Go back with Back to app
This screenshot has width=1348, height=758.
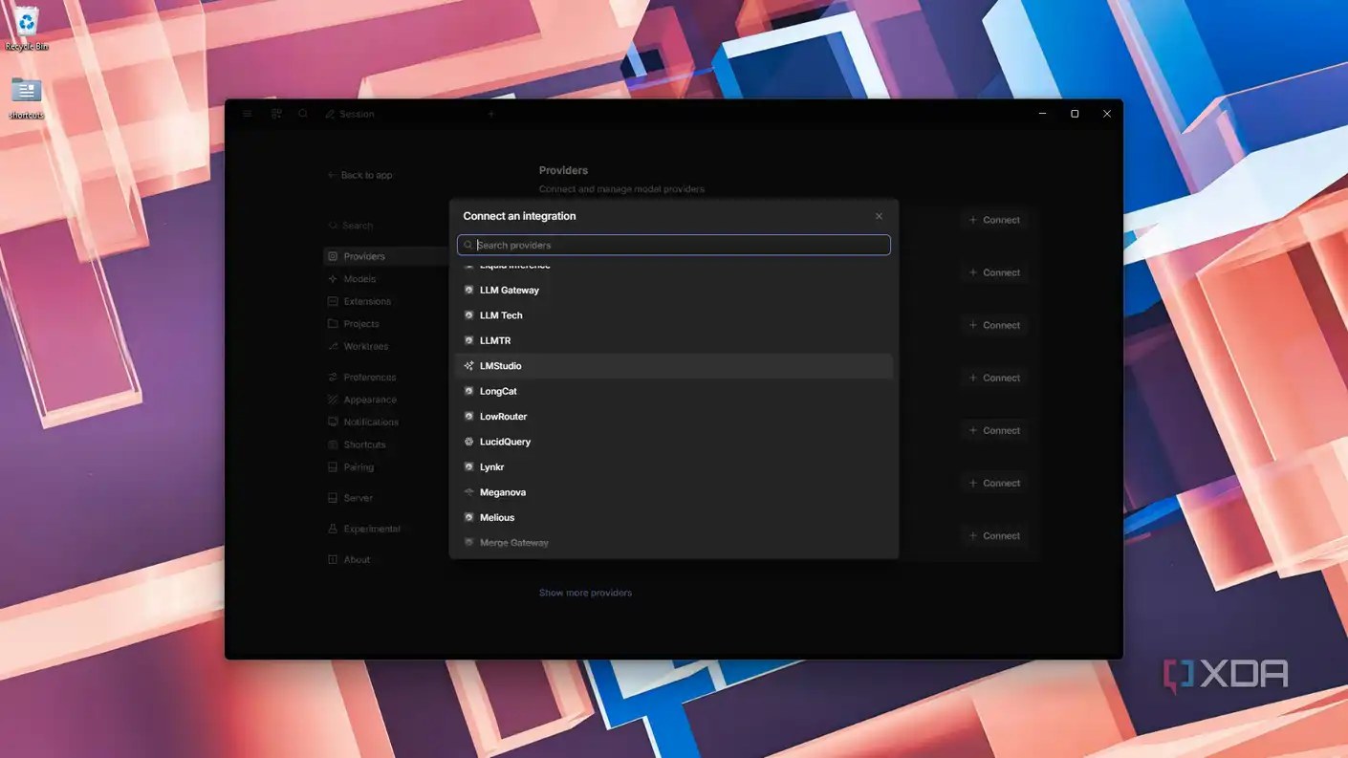coord(359,175)
